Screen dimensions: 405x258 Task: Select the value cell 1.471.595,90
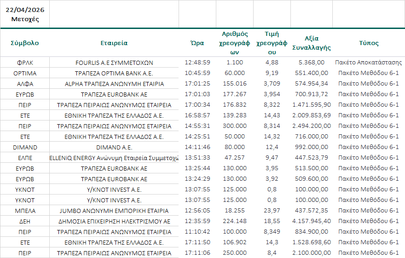[312, 105]
